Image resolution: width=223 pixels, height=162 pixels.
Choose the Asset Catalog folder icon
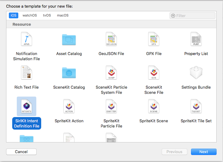(x=69, y=39)
